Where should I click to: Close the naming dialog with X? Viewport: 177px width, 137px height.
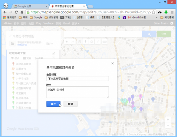click(x=112, y=63)
